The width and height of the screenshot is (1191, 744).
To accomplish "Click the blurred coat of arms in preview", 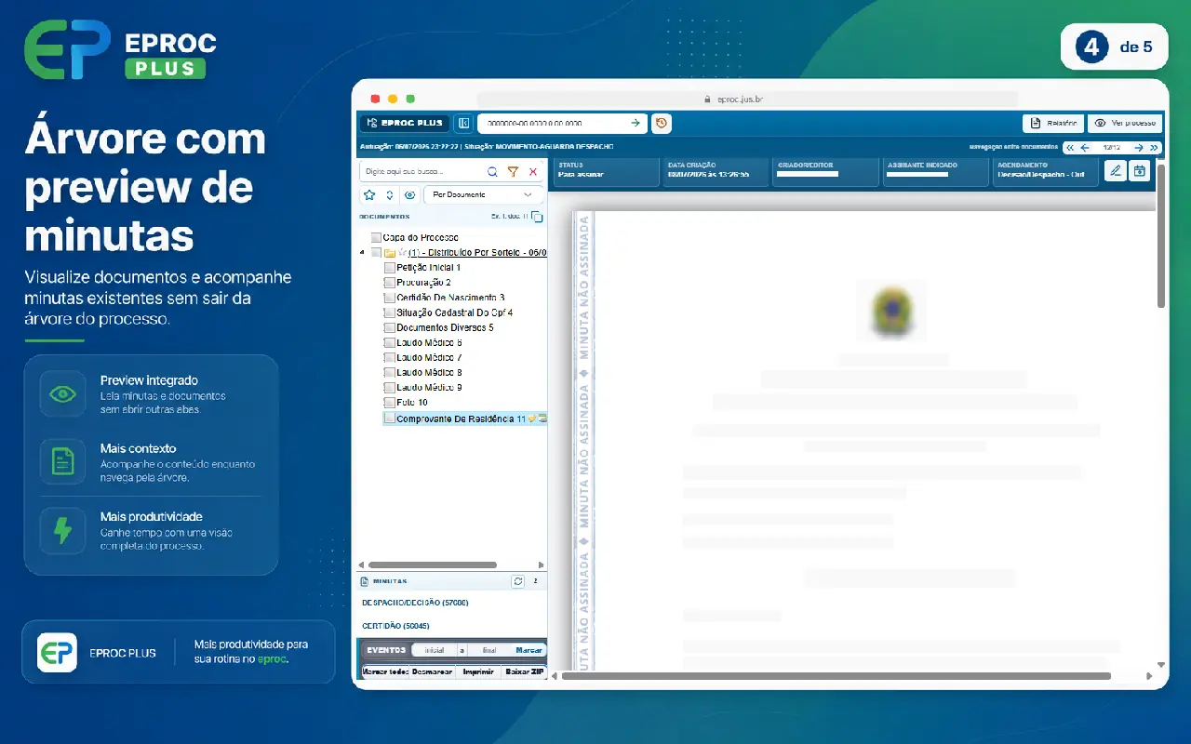I will (891, 310).
